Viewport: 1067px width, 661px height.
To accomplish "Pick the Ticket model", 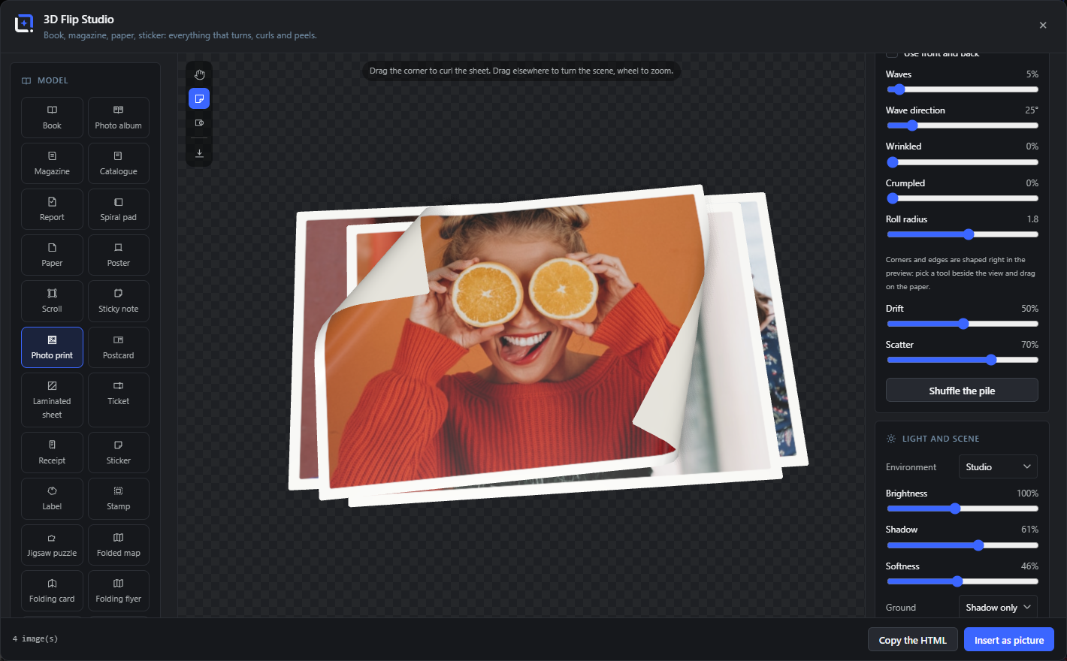I will 119,400.
